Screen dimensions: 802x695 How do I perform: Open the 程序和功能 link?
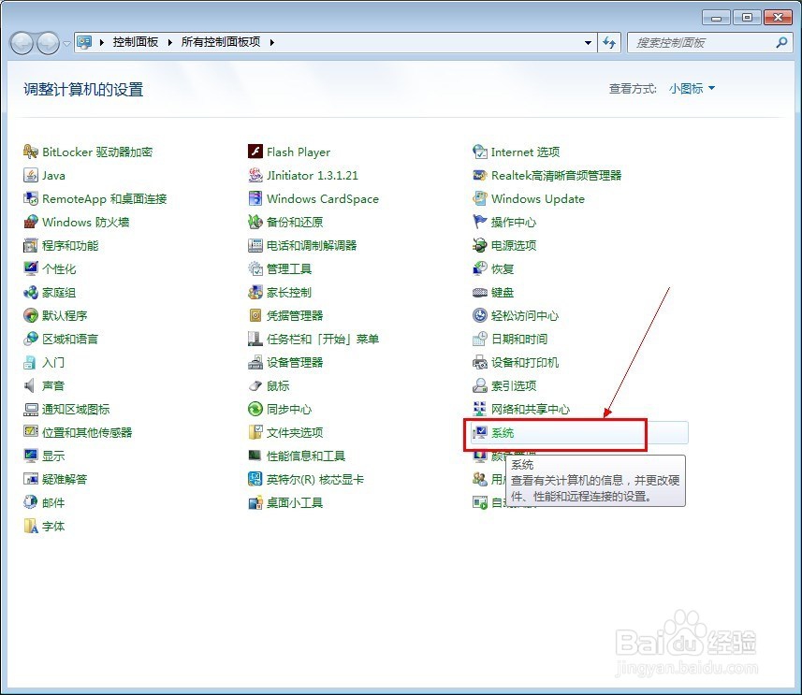tap(70, 245)
